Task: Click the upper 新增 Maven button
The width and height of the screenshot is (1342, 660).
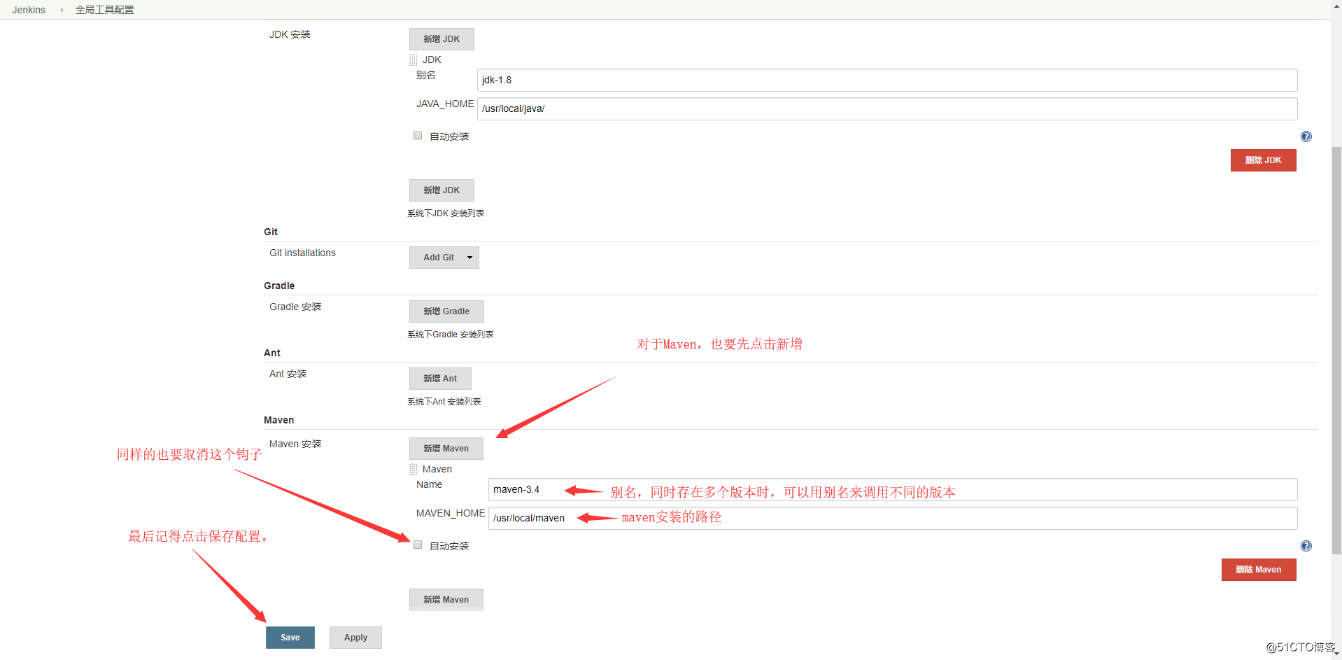Action: [x=446, y=449]
